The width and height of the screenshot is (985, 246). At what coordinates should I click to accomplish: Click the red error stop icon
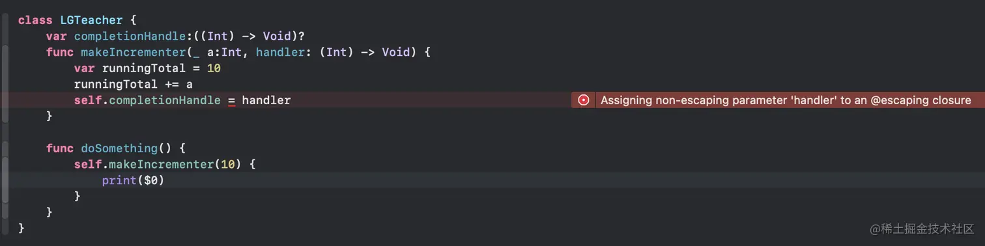point(584,100)
